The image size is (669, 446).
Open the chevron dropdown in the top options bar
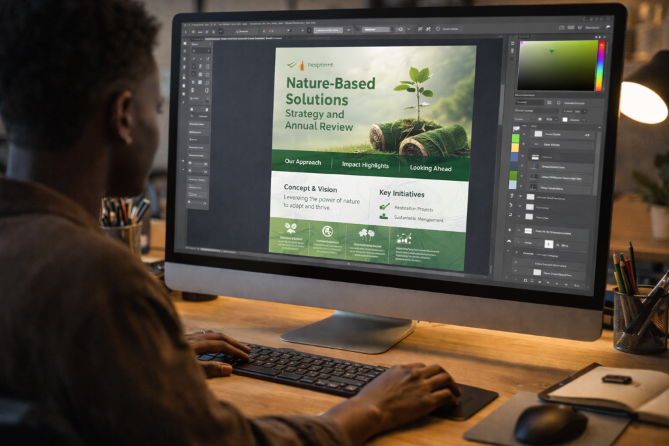pyautogui.click(x=348, y=30)
